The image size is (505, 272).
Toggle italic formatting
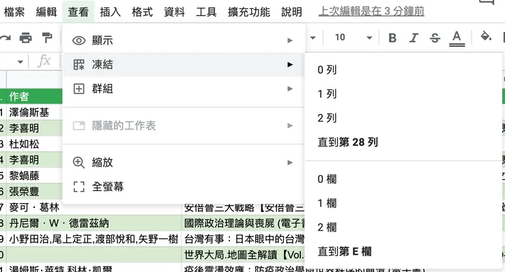(x=414, y=37)
